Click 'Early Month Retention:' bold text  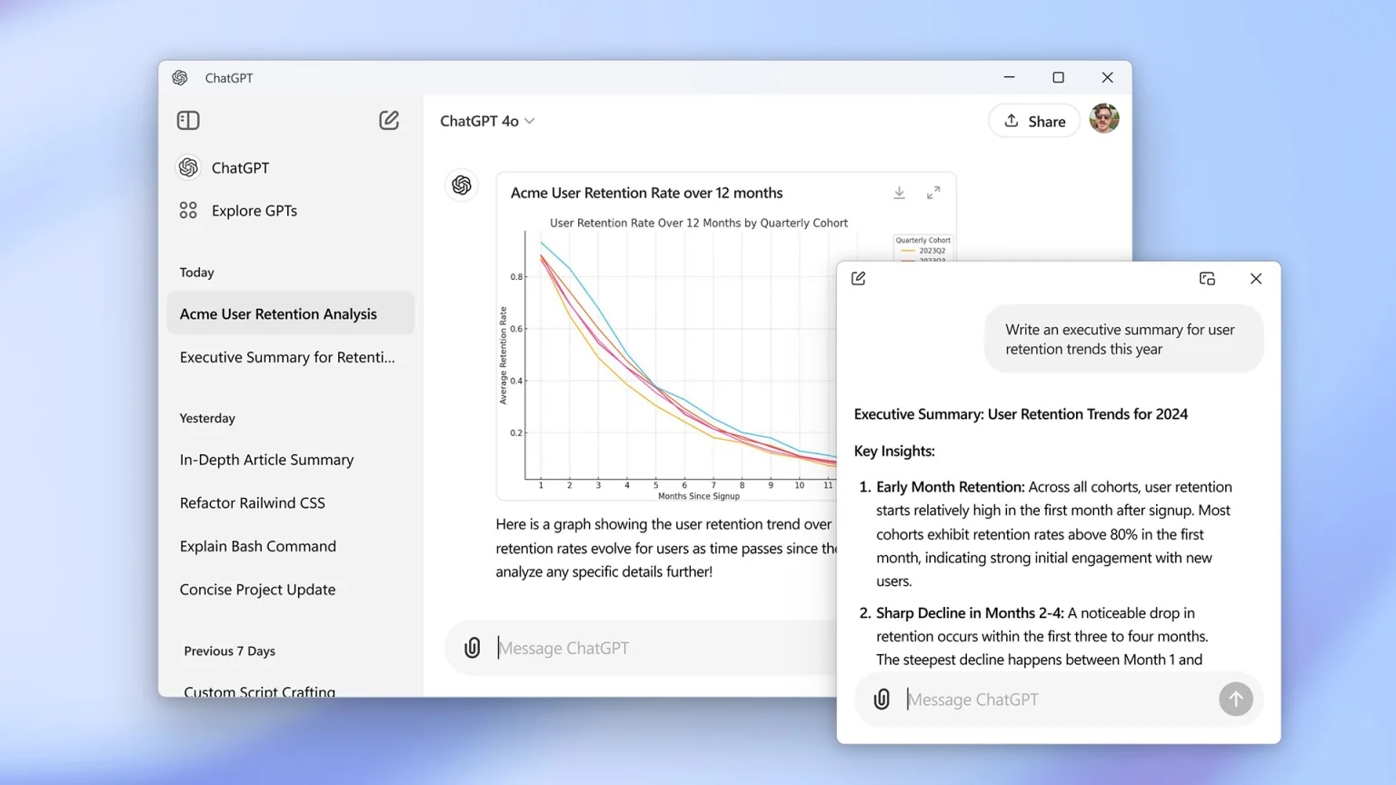[951, 487]
